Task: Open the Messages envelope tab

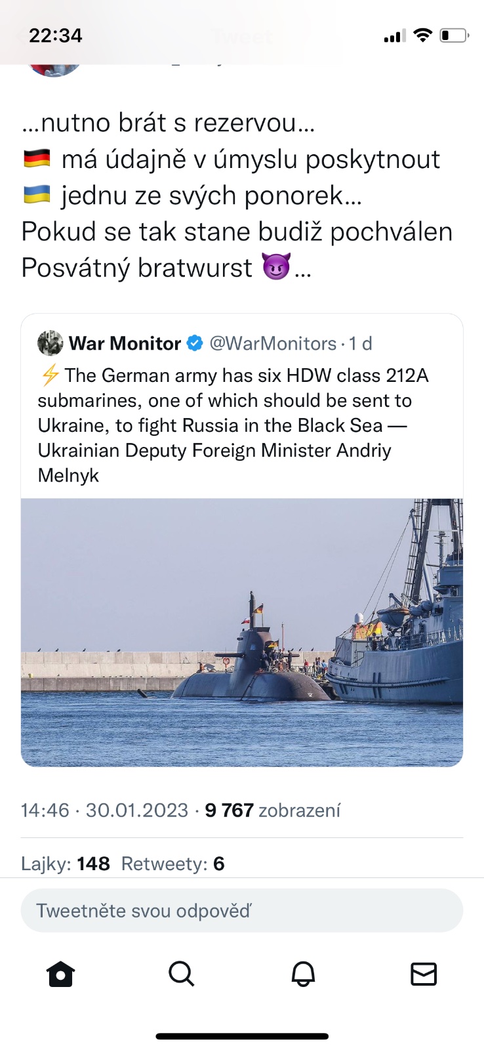Action: point(424,974)
